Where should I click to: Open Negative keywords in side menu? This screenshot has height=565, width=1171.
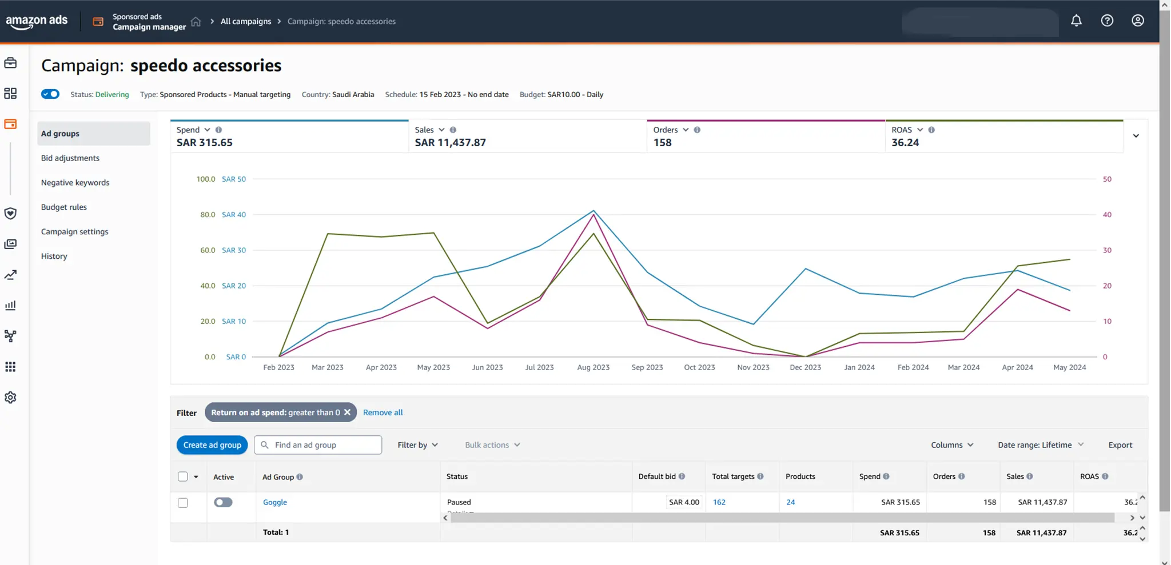pyautogui.click(x=75, y=183)
